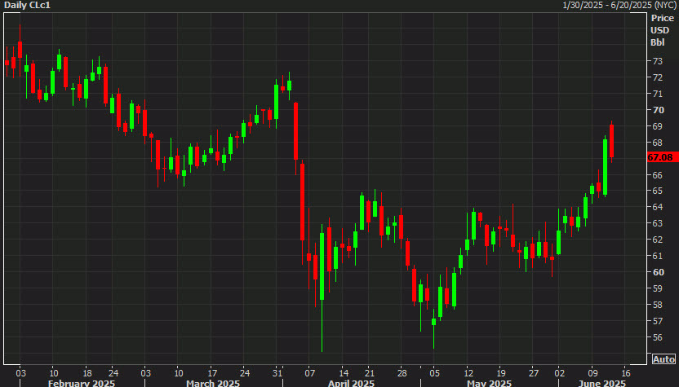Click the 31 date tick on time axis
Image resolution: width=679 pixels, height=387 pixels.
click(x=277, y=372)
